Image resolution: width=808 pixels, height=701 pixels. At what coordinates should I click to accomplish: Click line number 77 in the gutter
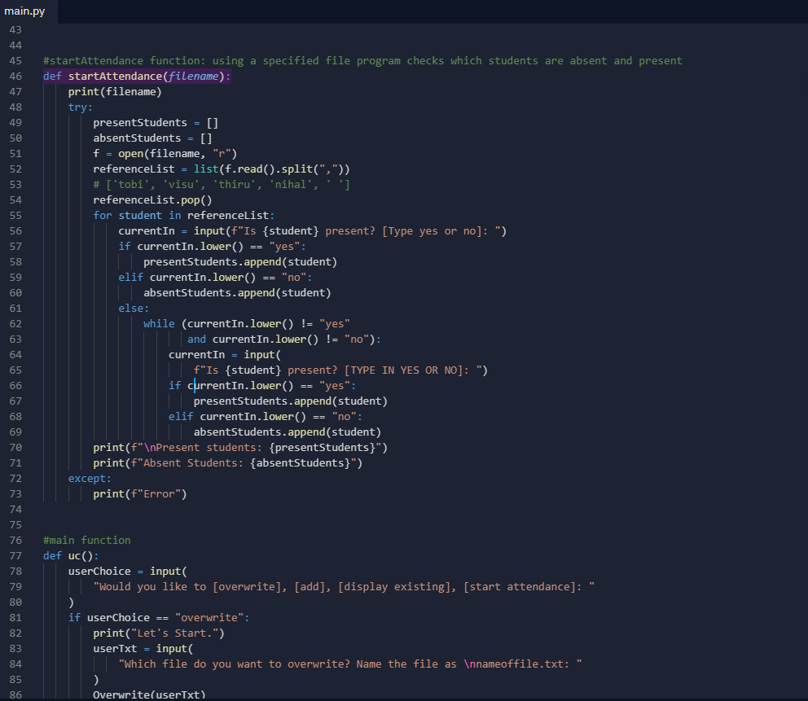coord(15,556)
